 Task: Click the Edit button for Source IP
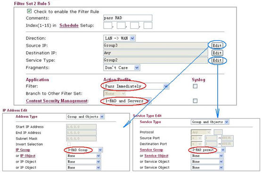click(x=217, y=45)
